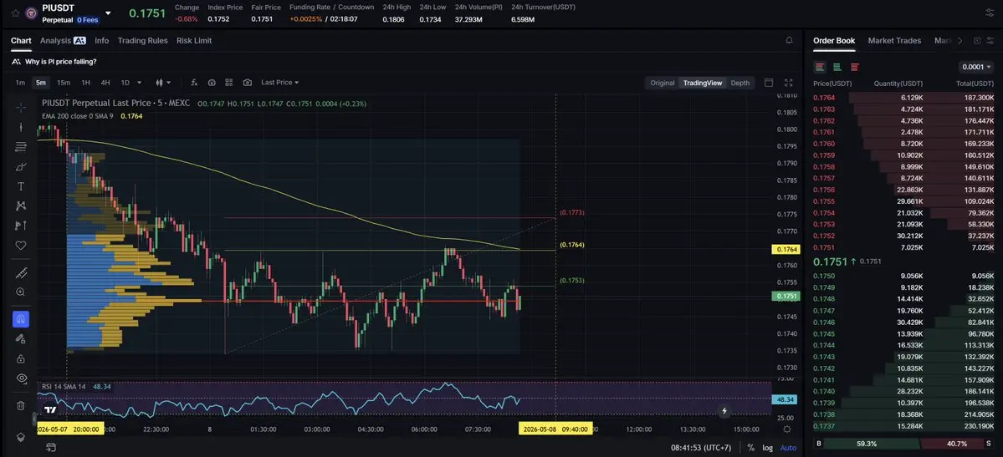
Task: Open the forecasting and position tools
Action: [x=20, y=225]
